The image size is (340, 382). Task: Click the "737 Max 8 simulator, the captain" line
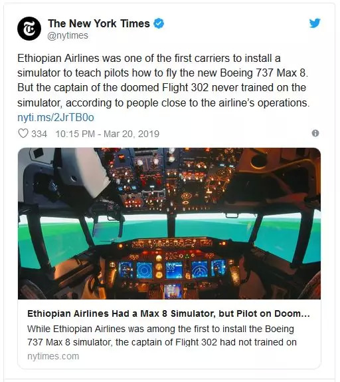(x=162, y=342)
